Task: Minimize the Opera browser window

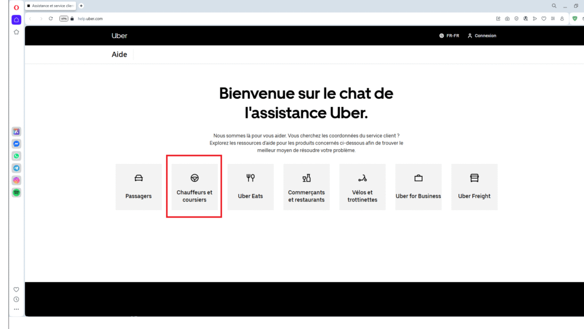Action: click(x=565, y=6)
